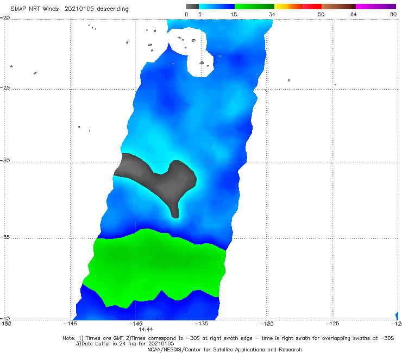Viewport: 402px width, 353px height.
Task: Click the yellow-orange segment of the color bar
Action: point(288,7)
